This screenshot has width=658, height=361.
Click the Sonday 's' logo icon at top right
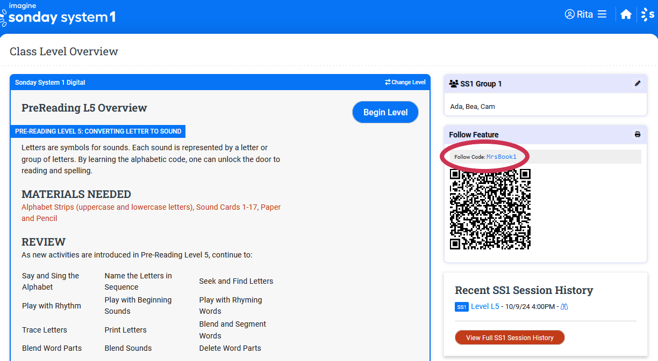pos(648,14)
